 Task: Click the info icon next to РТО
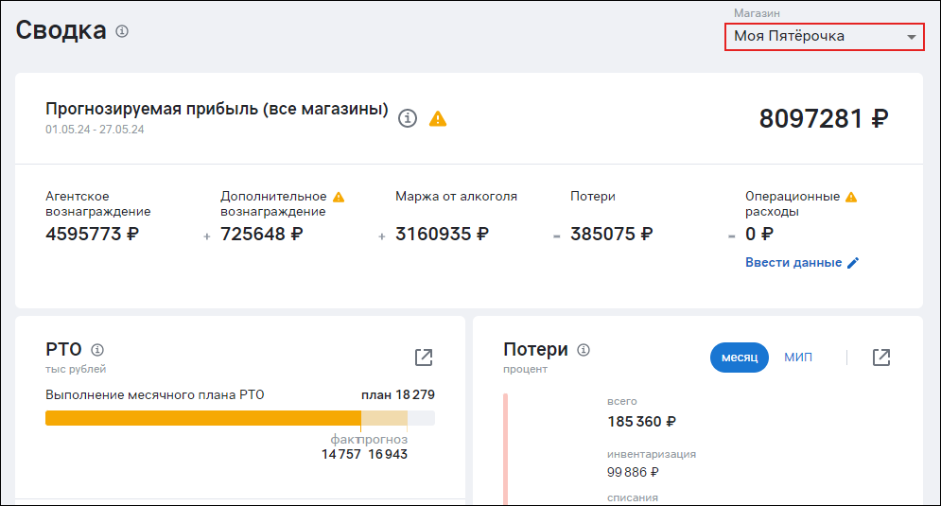tap(97, 350)
